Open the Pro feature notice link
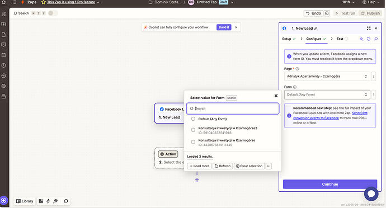The height and width of the screenshot is (208, 386). click(71, 2)
